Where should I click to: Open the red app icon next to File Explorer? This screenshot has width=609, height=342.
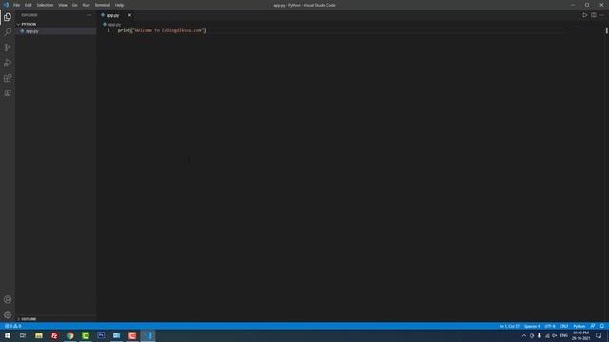54,335
